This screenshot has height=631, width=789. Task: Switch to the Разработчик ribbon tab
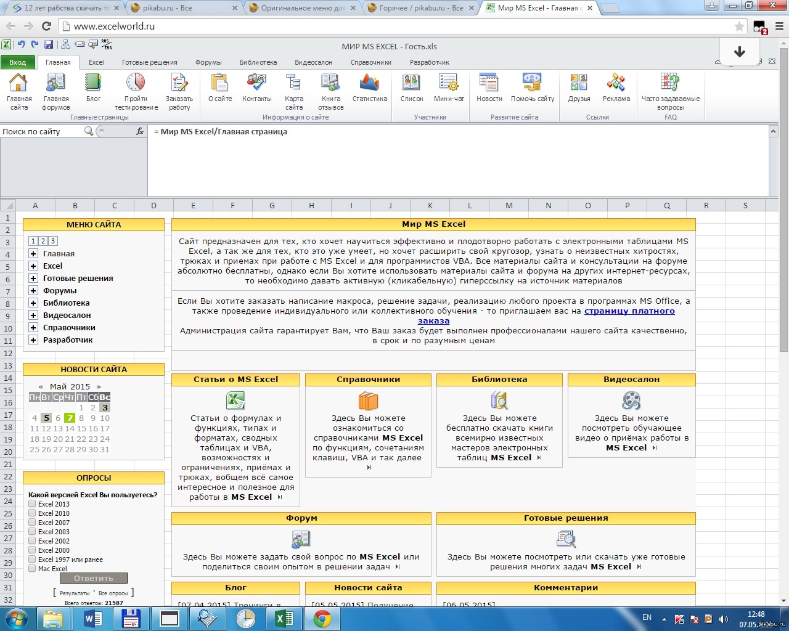[430, 62]
